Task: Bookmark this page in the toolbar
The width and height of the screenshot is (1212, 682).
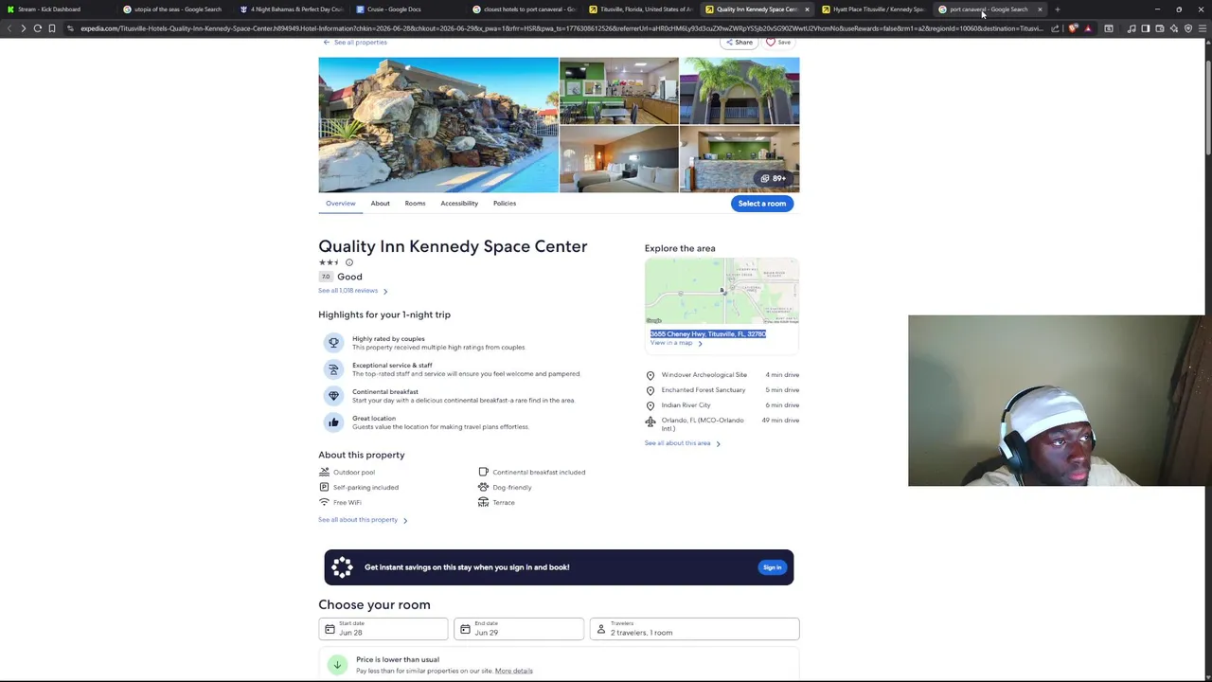Action: coord(52,28)
